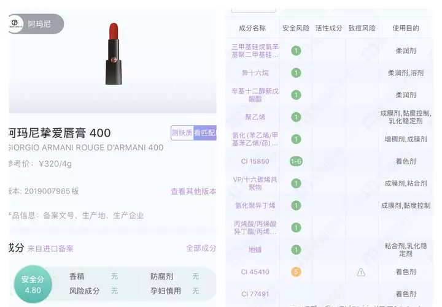The width and height of the screenshot is (442, 307).
Task: Open 进口备案 source link
Action: click(58, 249)
